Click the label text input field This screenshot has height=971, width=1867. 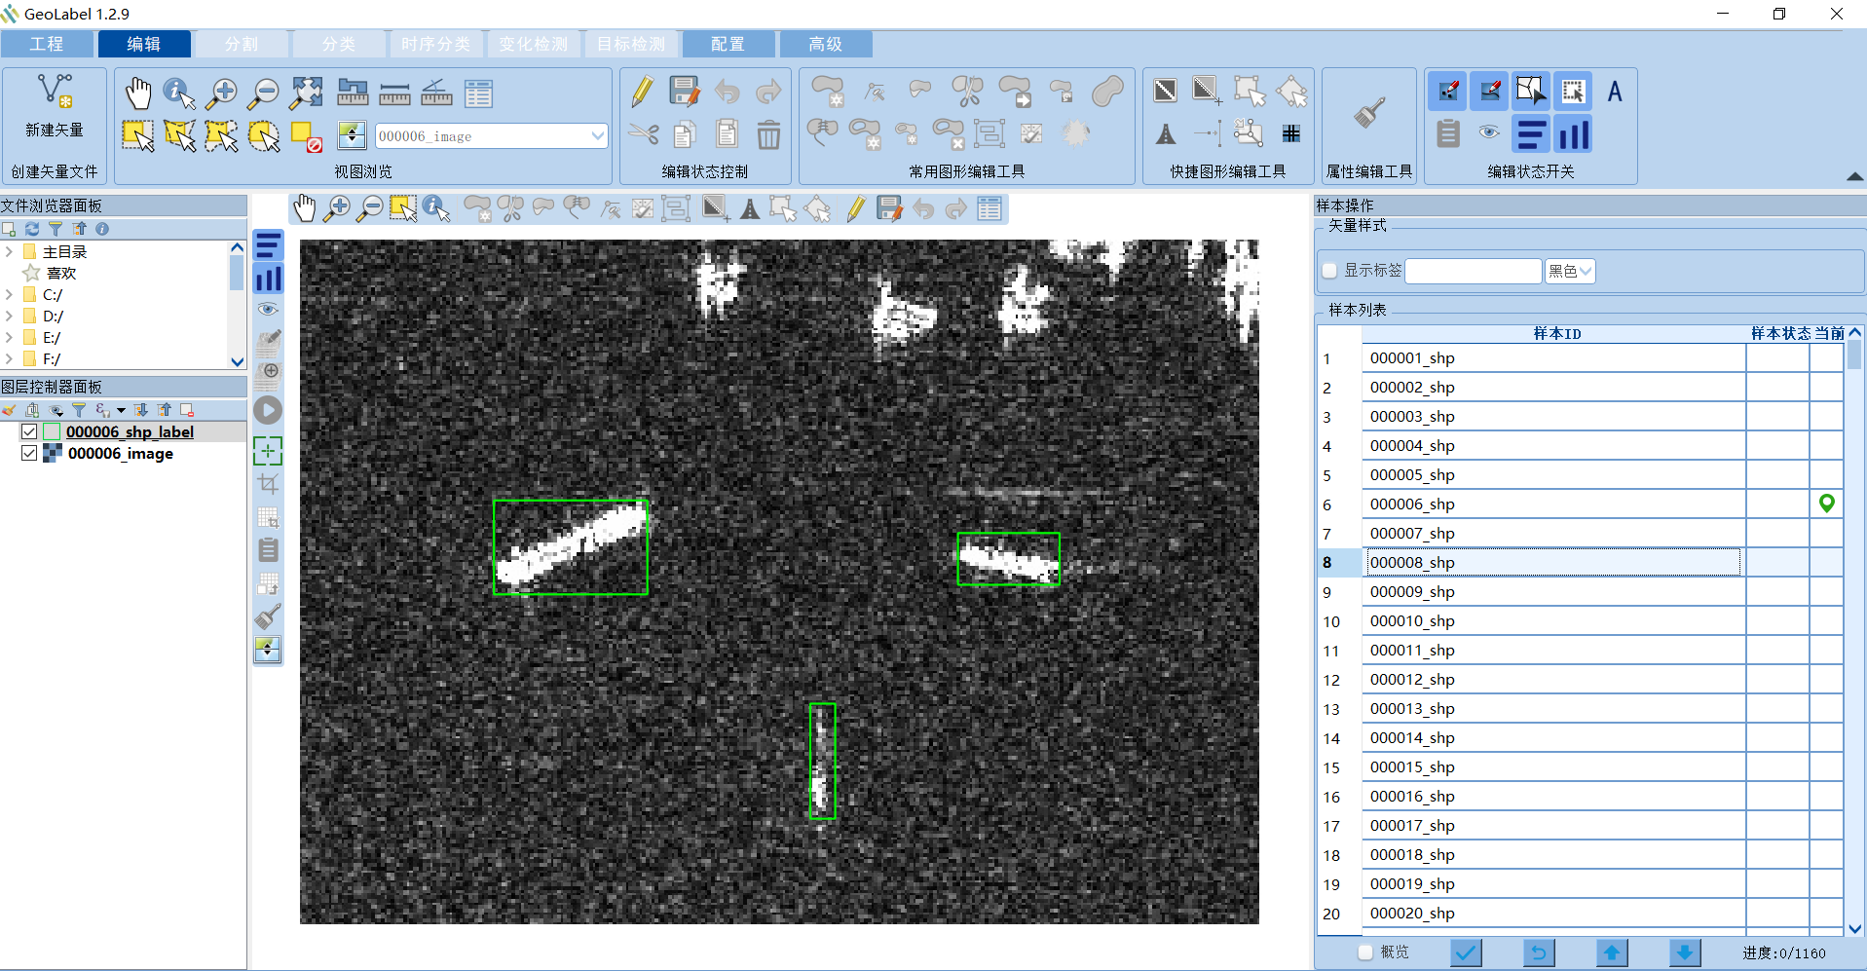[x=1474, y=271]
